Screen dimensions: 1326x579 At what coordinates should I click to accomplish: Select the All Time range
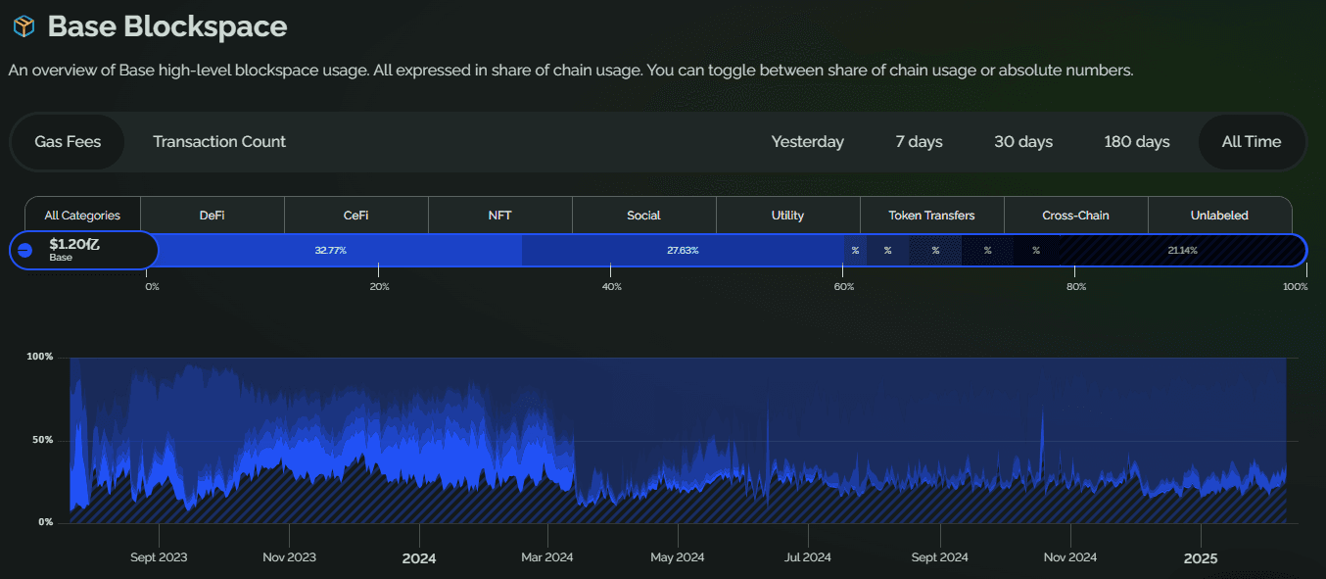coord(1251,142)
